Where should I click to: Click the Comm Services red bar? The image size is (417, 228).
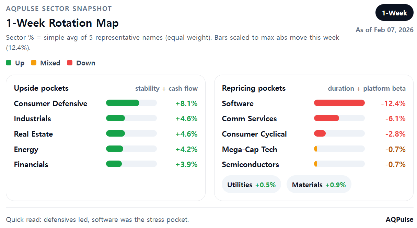click(339, 118)
